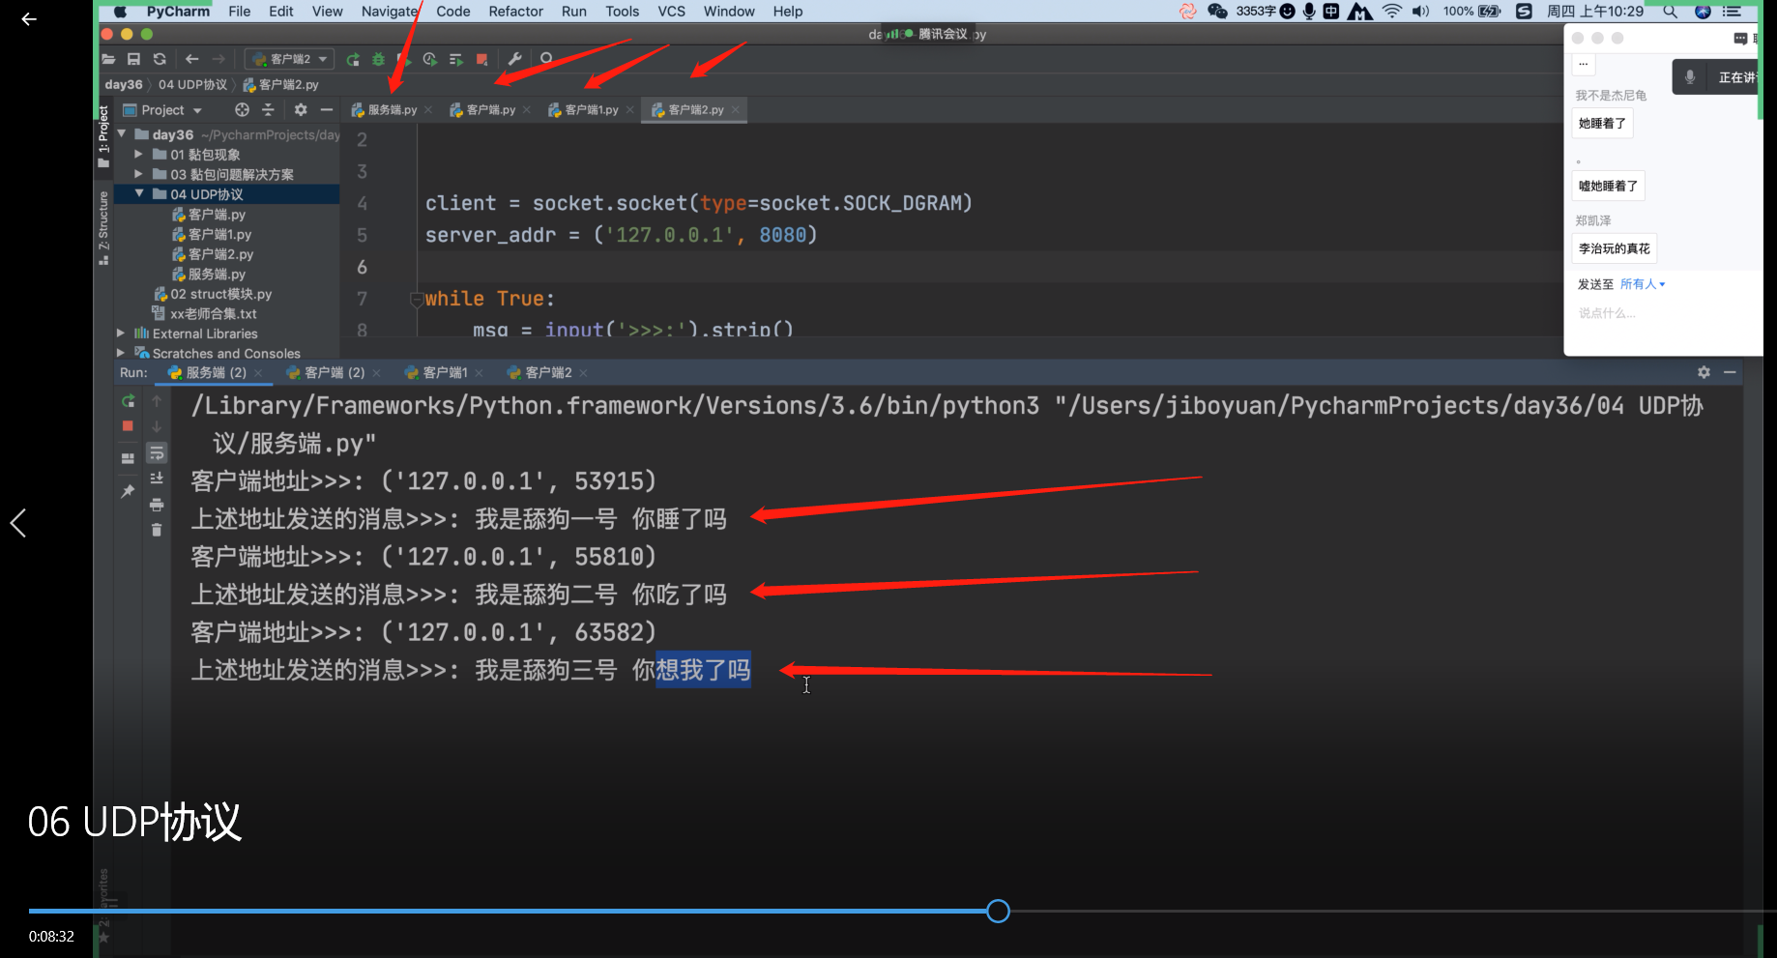This screenshot has width=1777, height=958.
Task: Open the Refactor menu
Action: tap(516, 12)
